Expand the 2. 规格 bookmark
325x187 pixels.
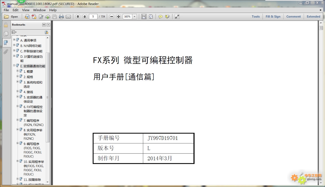pos(18,76)
